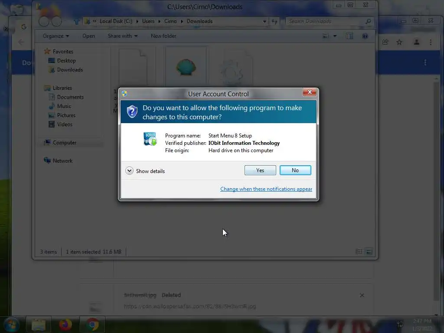Open the Organize menu in Explorer
Screen dimensions: 444x333
[56, 36]
